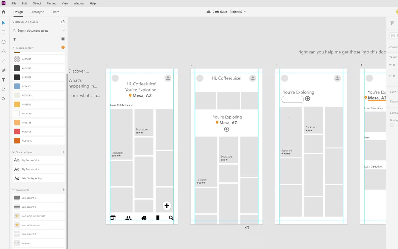398x249 pixels.
Task: Select location component asset
Action: (x=39, y=243)
